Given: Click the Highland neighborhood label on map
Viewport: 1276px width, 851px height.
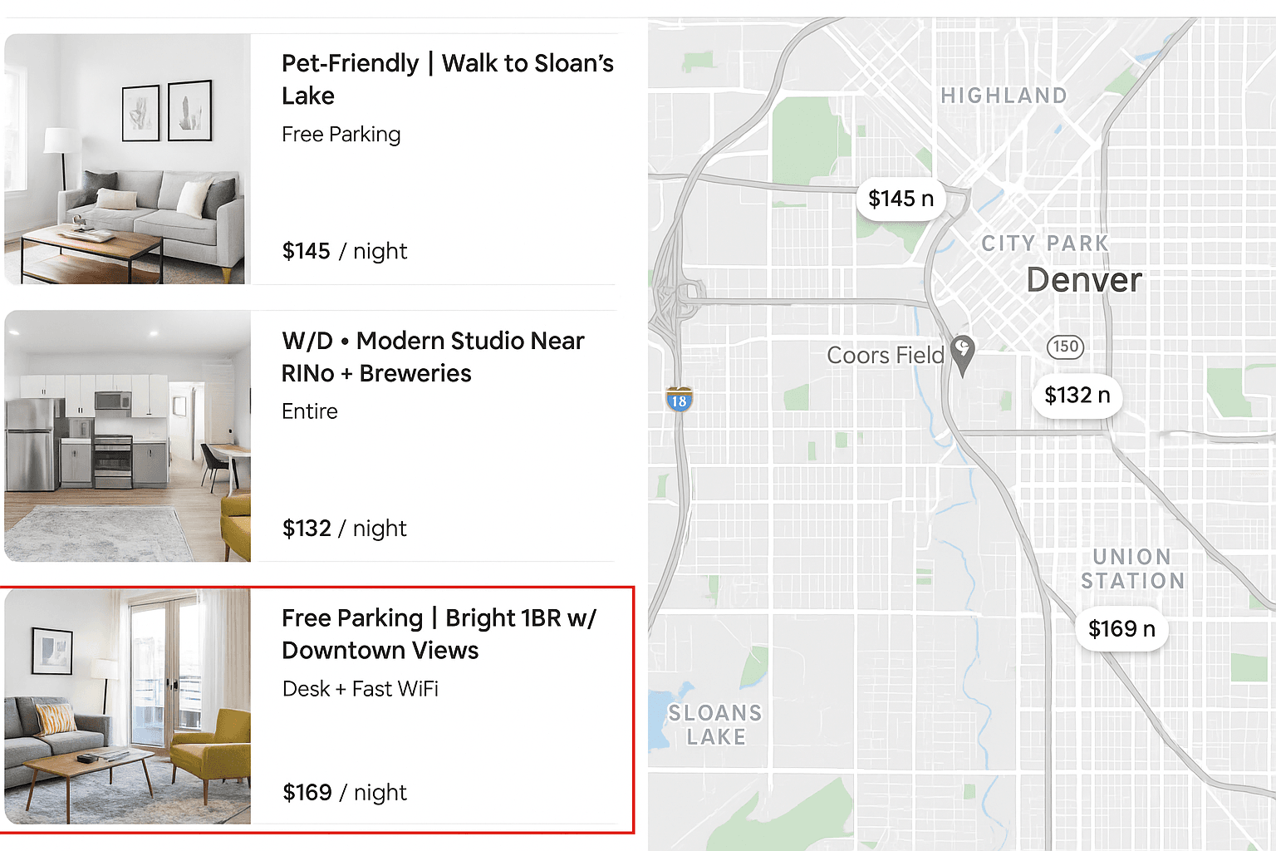Looking at the screenshot, I should (1004, 96).
